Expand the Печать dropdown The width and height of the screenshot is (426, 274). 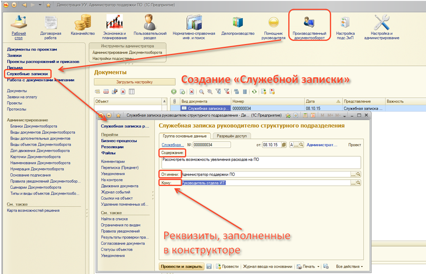pos(318,266)
